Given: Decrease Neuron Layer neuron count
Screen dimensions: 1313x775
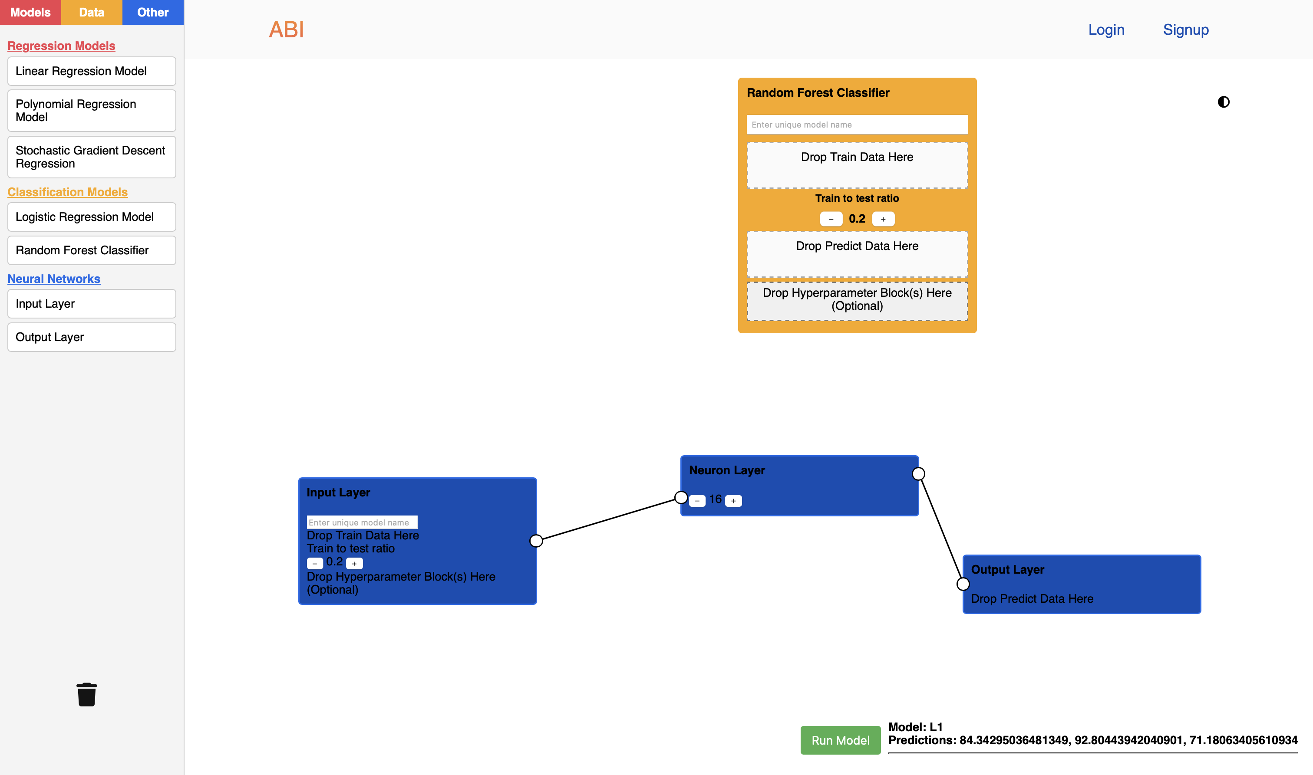Looking at the screenshot, I should coord(697,501).
